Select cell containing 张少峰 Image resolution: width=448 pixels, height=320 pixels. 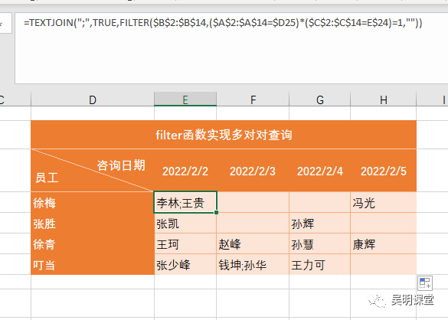click(185, 265)
